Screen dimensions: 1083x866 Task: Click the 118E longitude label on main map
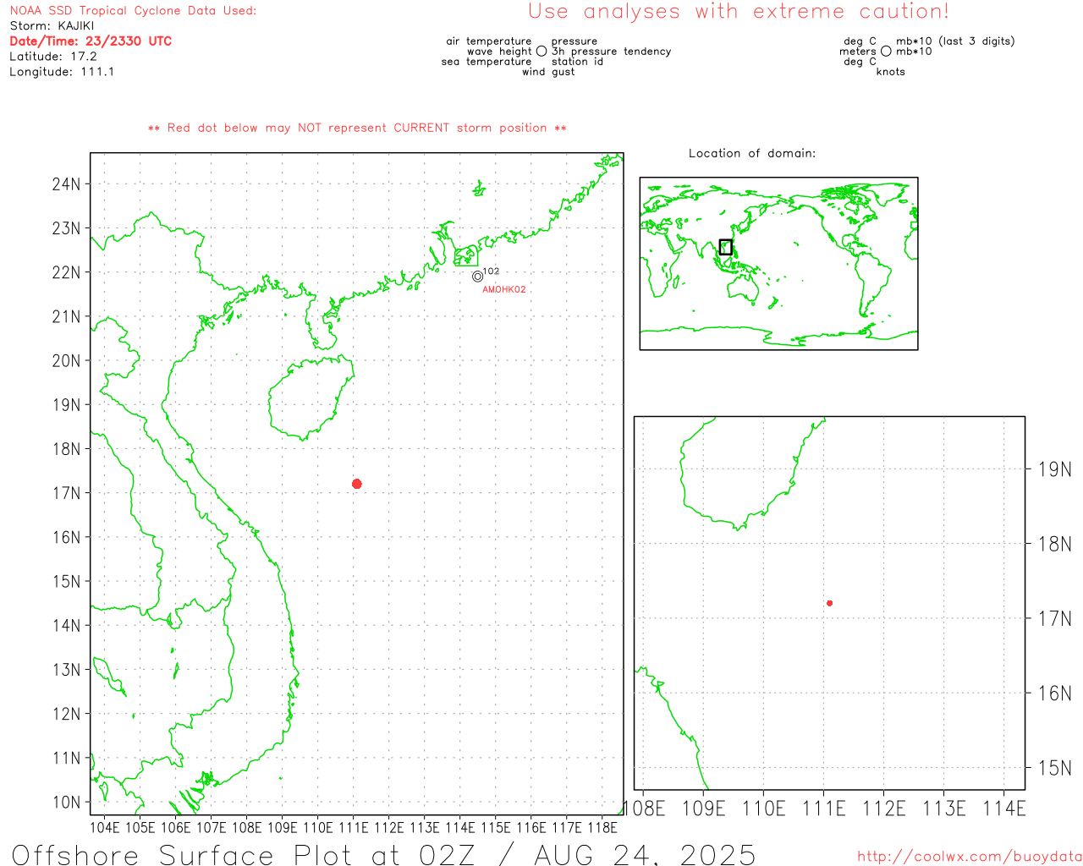point(602,827)
